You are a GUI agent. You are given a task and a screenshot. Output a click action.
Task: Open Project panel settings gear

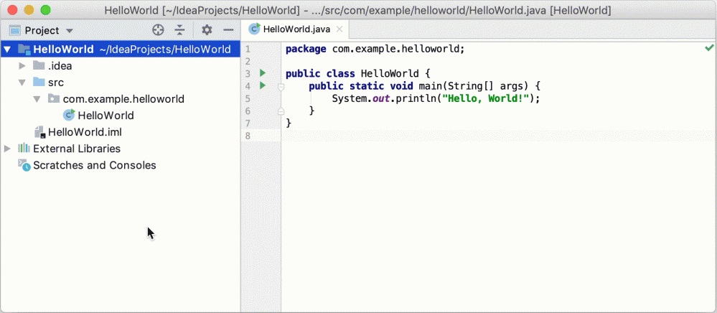(x=207, y=30)
